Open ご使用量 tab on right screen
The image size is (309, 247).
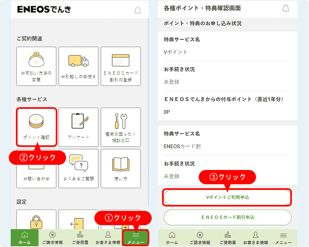click(228, 238)
